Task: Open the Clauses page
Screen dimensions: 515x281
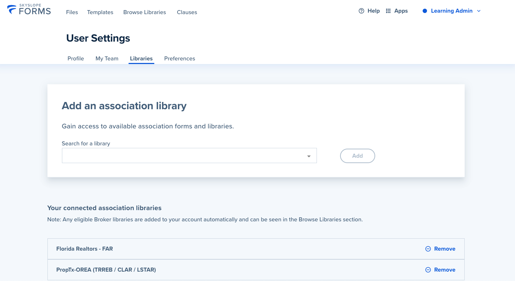Action: pos(187,12)
